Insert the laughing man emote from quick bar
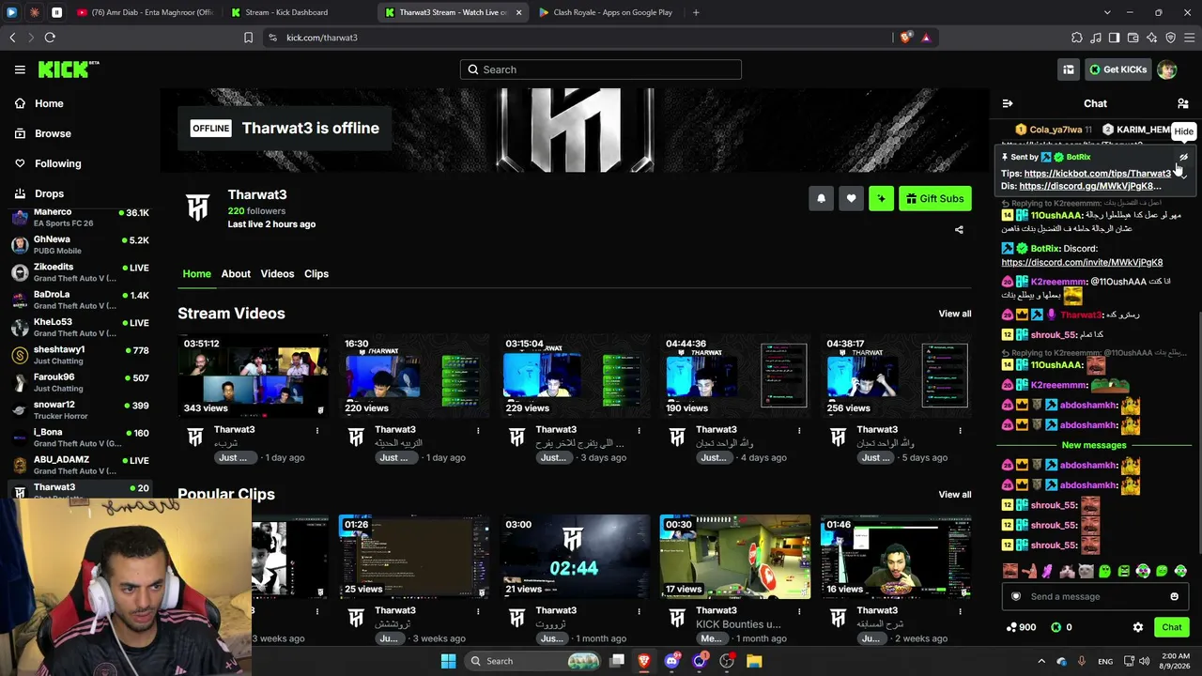The image size is (1202, 676). tap(1010, 571)
